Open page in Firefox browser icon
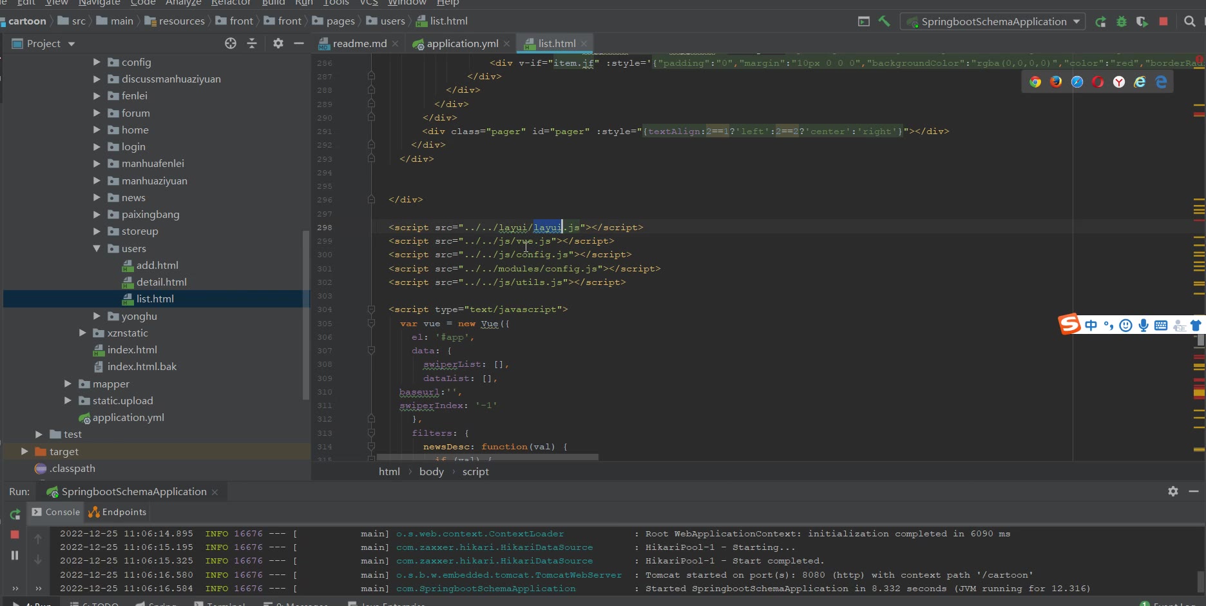The image size is (1206, 606). click(1056, 82)
